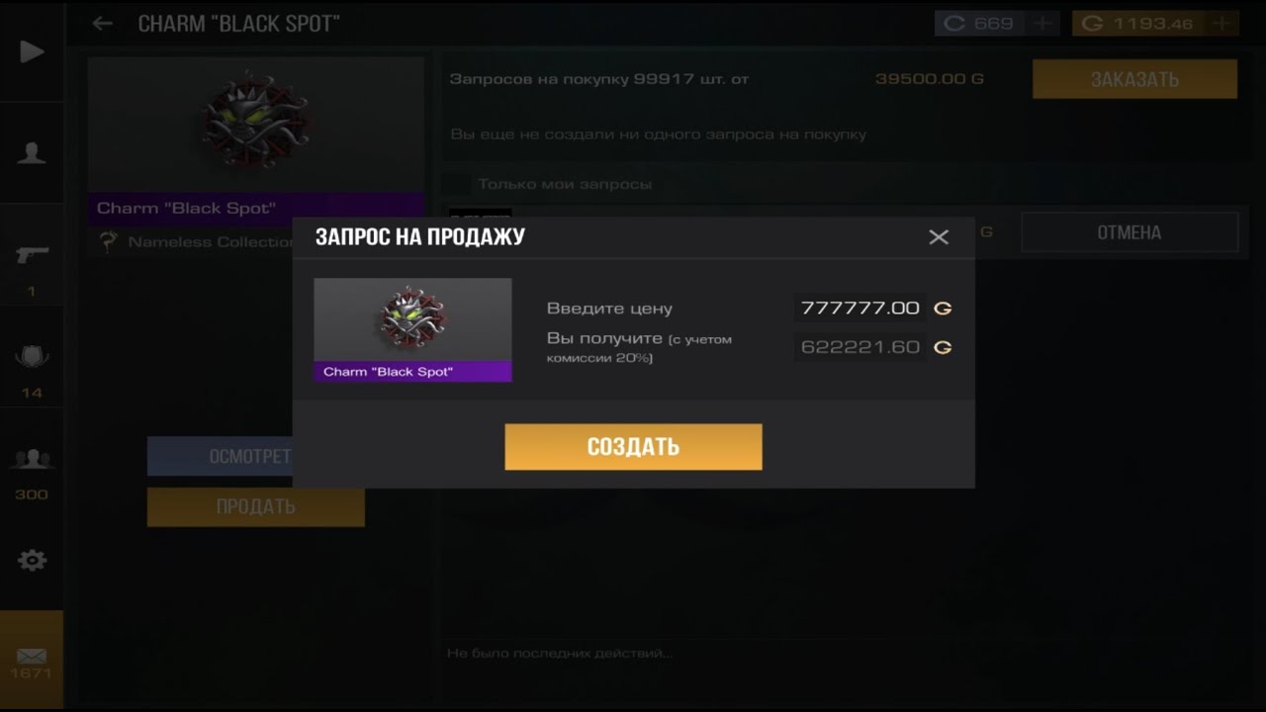
Task: Click the Создать button
Action: point(633,447)
